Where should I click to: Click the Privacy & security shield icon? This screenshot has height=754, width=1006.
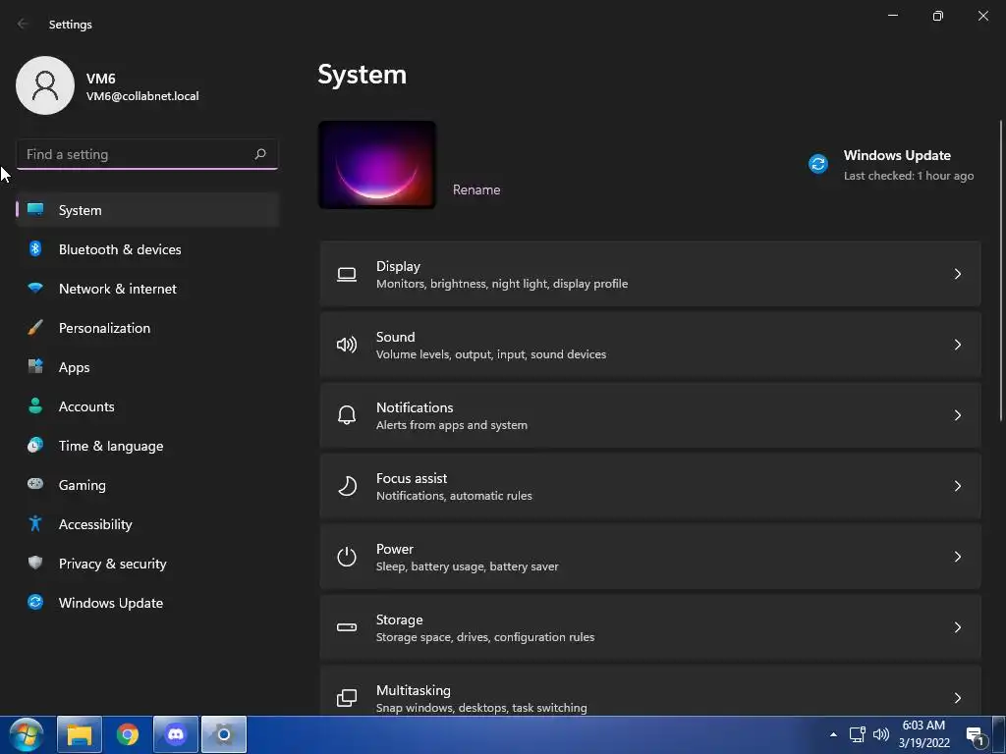point(35,563)
